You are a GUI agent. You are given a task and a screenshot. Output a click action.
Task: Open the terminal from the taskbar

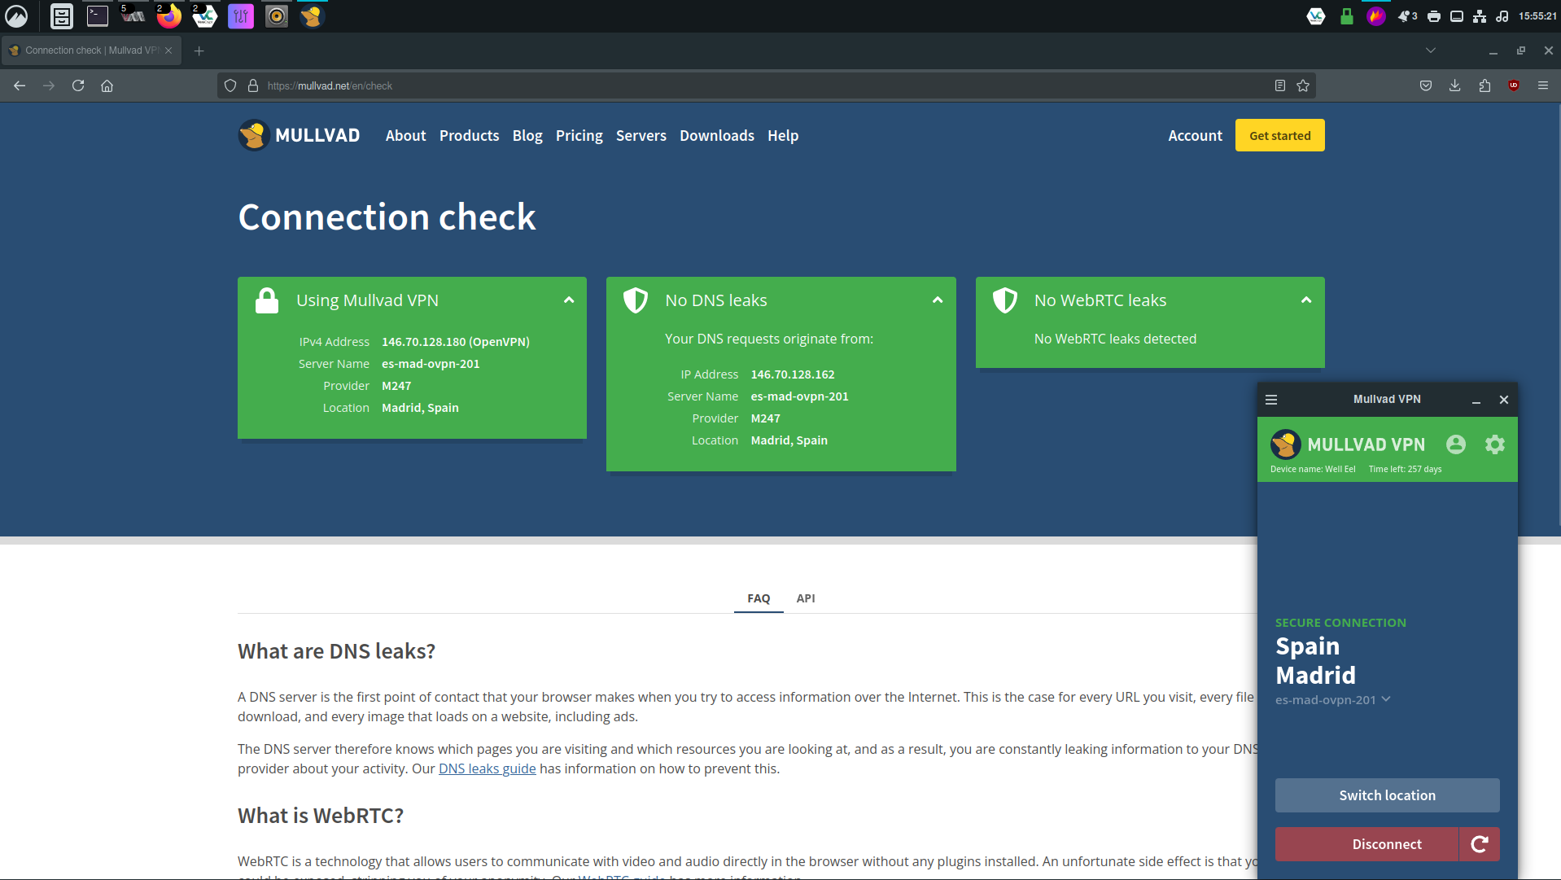click(98, 15)
